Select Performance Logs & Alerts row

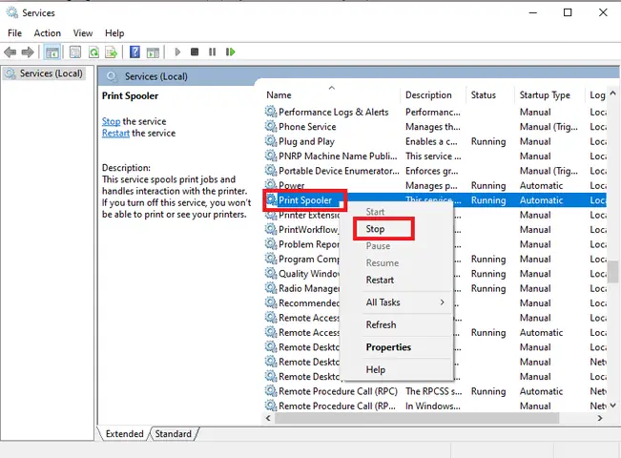[x=435, y=112]
